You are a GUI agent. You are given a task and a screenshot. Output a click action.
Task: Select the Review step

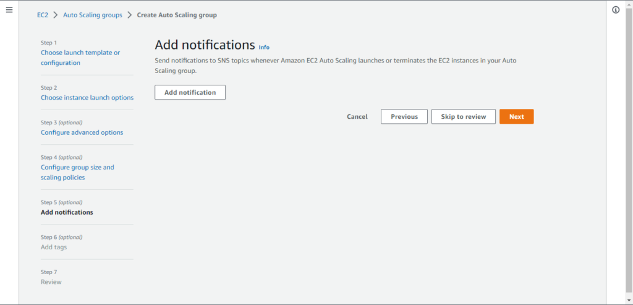pyautogui.click(x=51, y=282)
